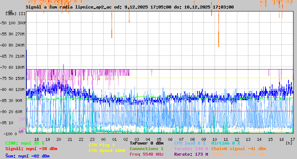Select the ETH Plug legend label
Screen dimensions: 297x159
(102, 145)
